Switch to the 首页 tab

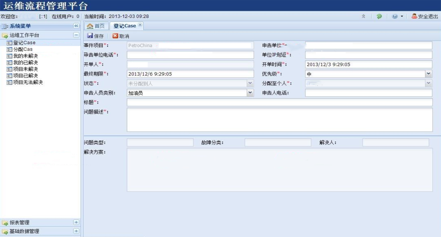click(x=96, y=26)
